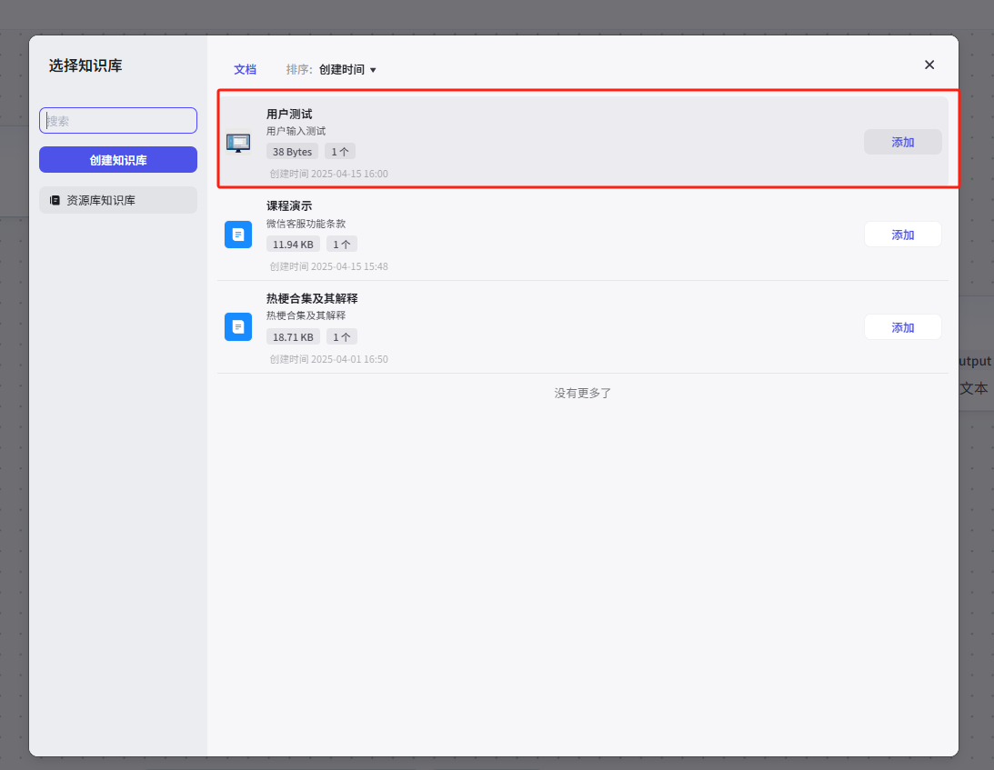Add the 热梗合集及其解释 knowledge base
Image resolution: width=994 pixels, height=770 pixels.
point(902,327)
